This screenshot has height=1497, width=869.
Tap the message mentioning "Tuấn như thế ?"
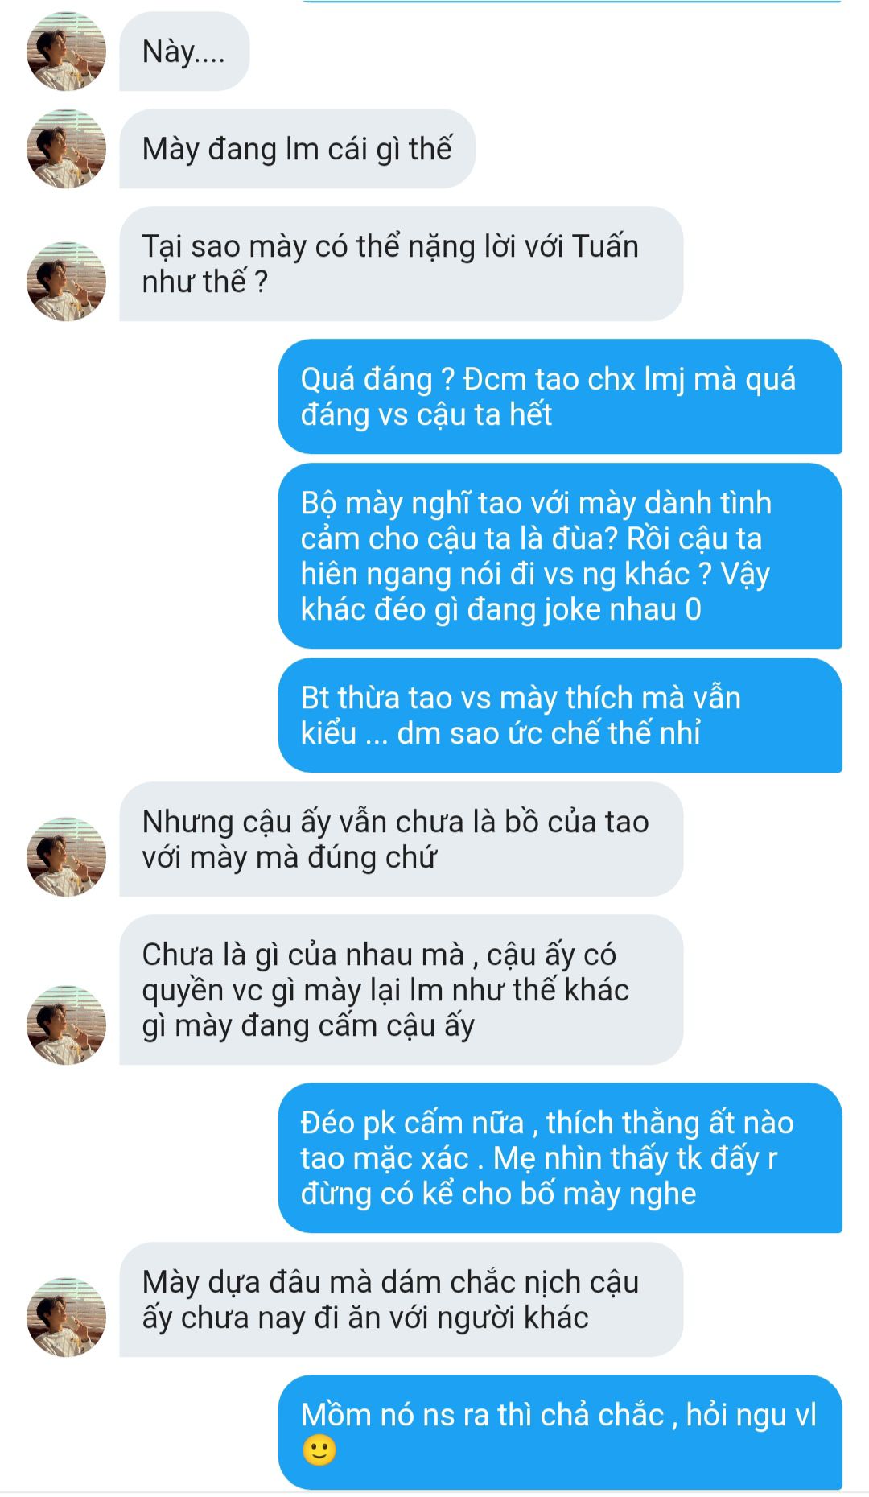(401, 264)
